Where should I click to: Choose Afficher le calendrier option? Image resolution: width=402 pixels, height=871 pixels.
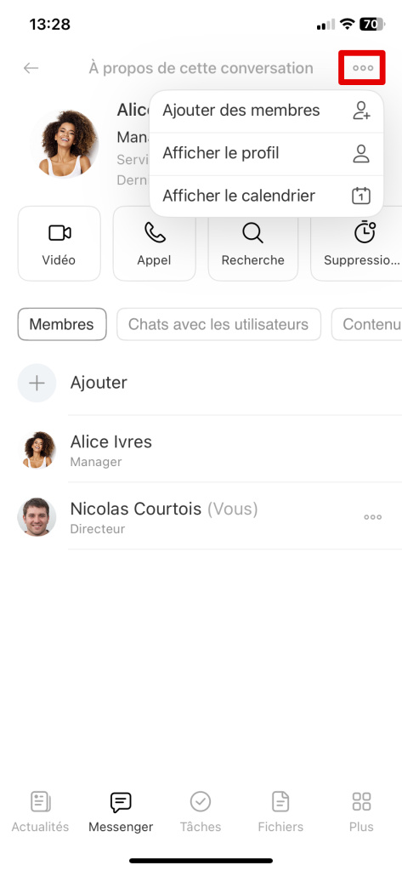pos(267,196)
